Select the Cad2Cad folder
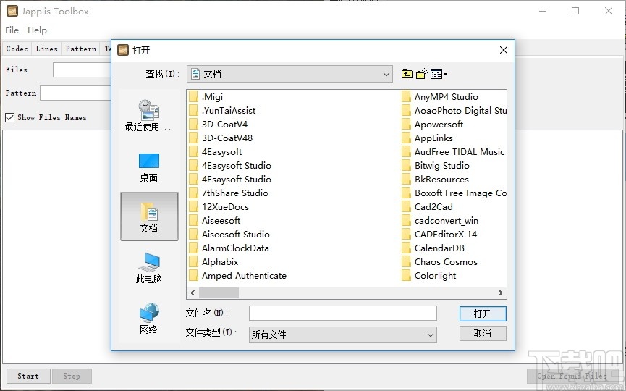This screenshot has width=626, height=391. pos(428,207)
